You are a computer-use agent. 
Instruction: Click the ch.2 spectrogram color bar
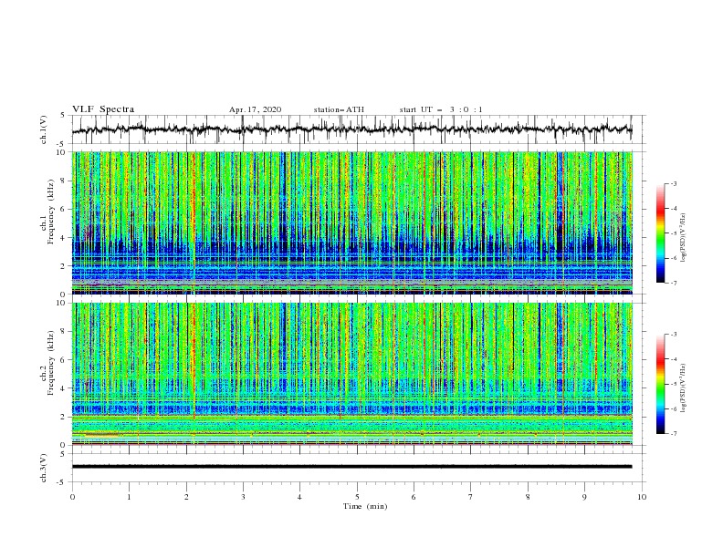pyautogui.click(x=660, y=384)
